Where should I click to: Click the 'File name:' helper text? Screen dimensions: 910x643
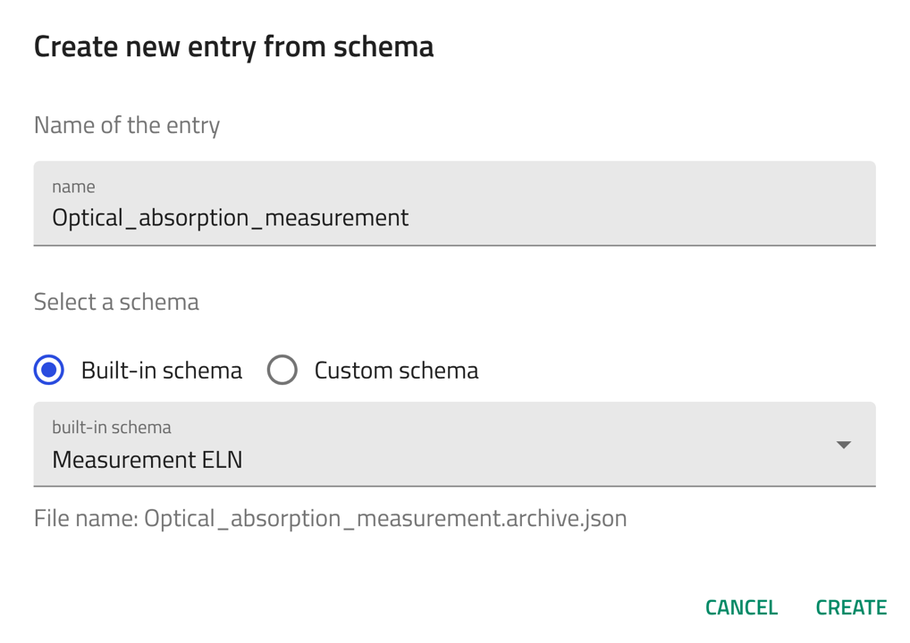click(86, 518)
